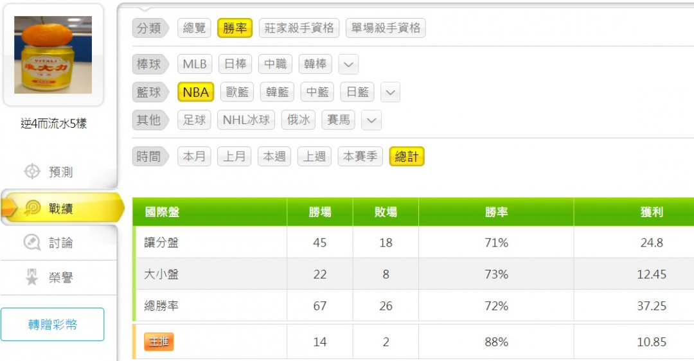Click the 分類 filter row label
Screen dimensions: 694x361
point(150,28)
